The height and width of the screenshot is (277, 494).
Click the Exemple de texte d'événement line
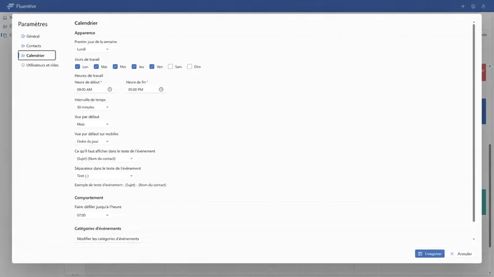[120, 185]
